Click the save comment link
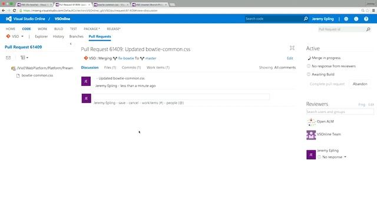The height and width of the screenshot is (212, 377). 122,103
